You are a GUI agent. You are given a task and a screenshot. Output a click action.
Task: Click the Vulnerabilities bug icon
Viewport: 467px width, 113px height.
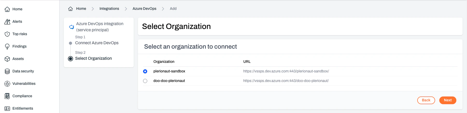coord(7,84)
